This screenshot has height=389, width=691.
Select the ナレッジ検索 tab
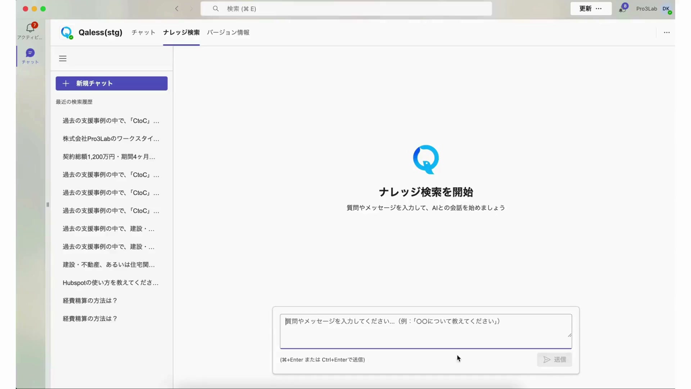[x=181, y=32]
